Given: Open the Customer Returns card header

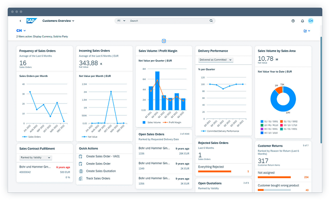Looking at the screenshot, I should click(283, 155).
